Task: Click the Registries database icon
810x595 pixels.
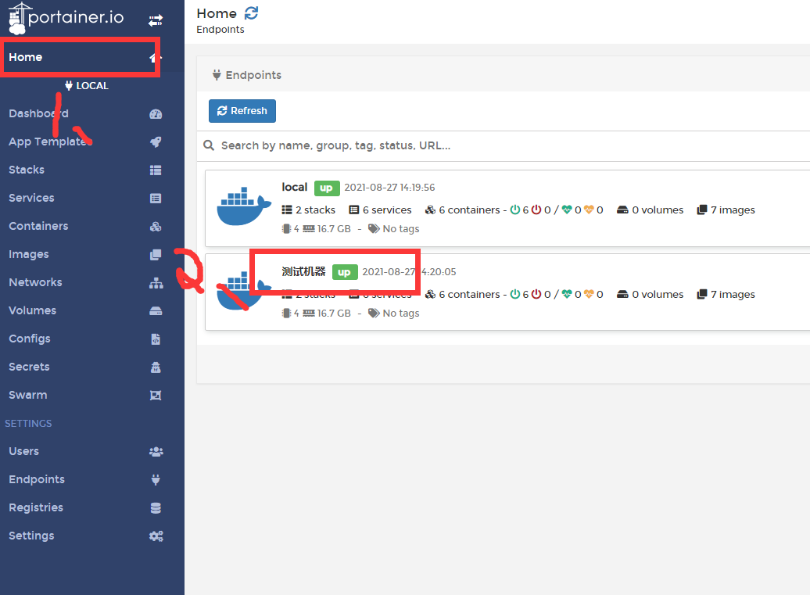Action: coord(156,508)
